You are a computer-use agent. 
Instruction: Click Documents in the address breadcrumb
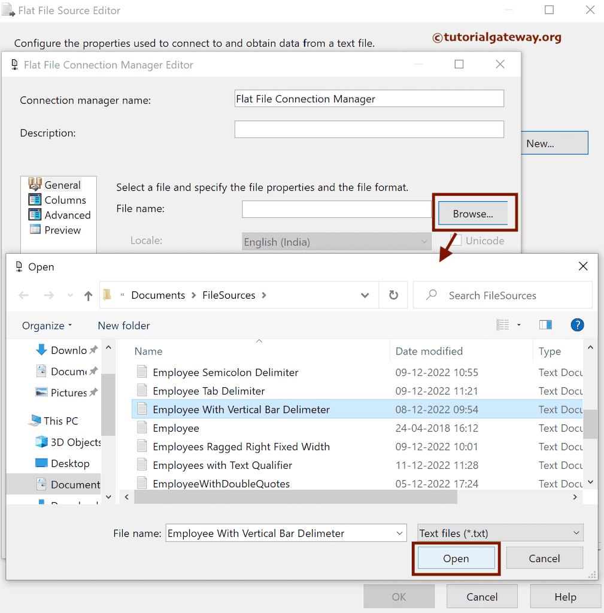[157, 295]
